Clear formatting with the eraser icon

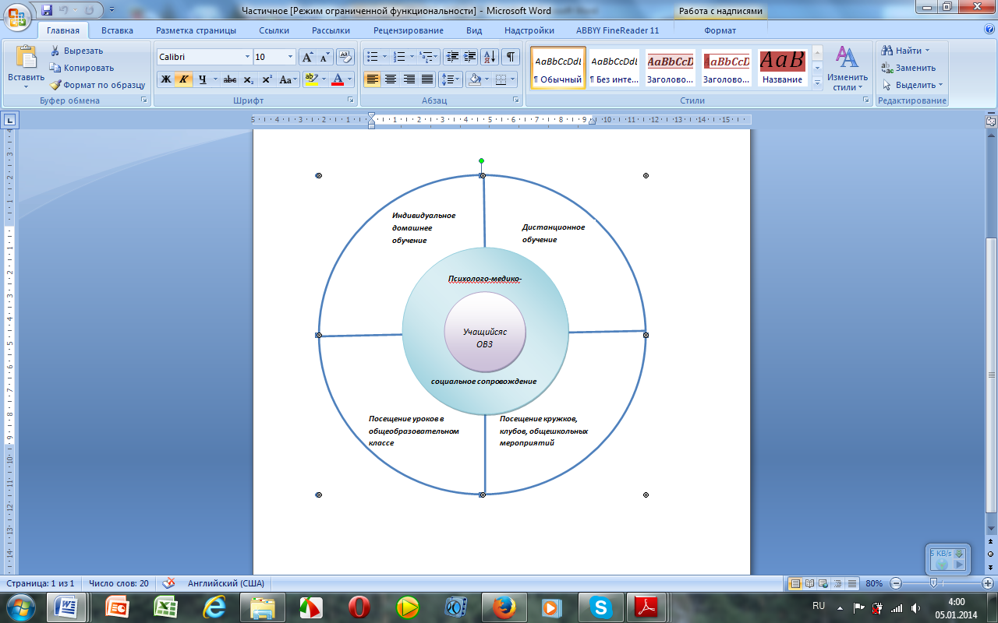[346, 57]
